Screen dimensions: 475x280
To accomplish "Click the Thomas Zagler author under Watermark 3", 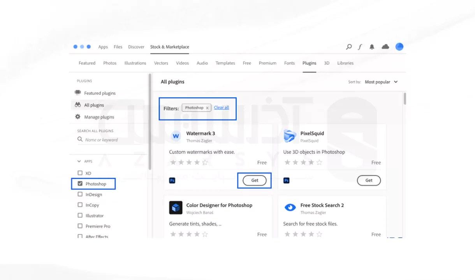I will (x=199, y=141).
